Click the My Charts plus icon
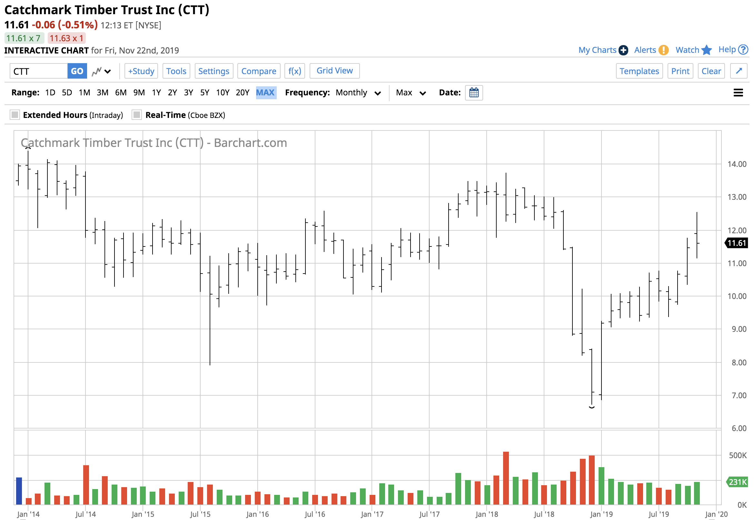This screenshot has width=754, height=520. 623,50
